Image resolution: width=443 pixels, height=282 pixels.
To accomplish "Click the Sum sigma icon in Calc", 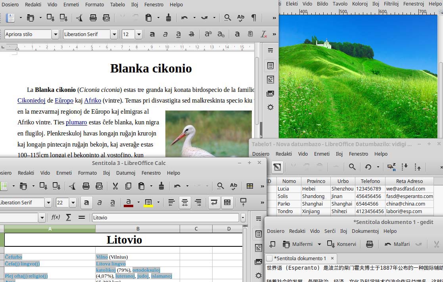I will click(68, 217).
